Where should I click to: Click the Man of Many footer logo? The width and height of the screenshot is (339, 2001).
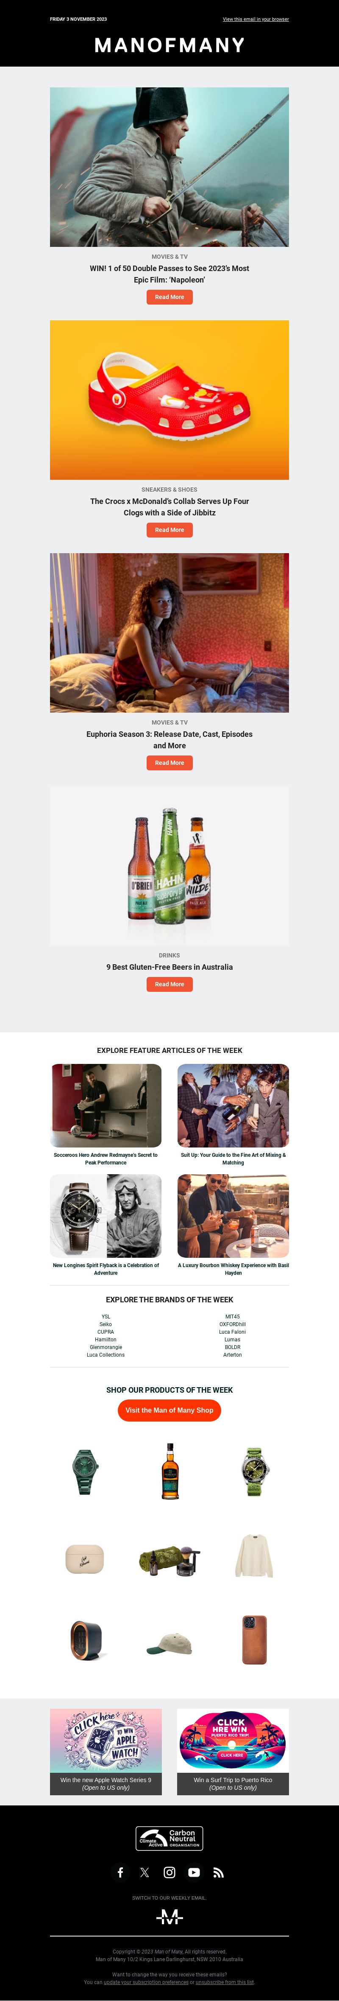(x=169, y=1916)
